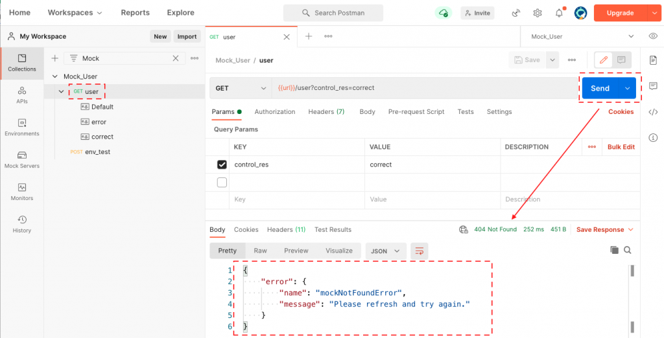Select the Raw response view
The width and height of the screenshot is (664, 338).
point(261,251)
